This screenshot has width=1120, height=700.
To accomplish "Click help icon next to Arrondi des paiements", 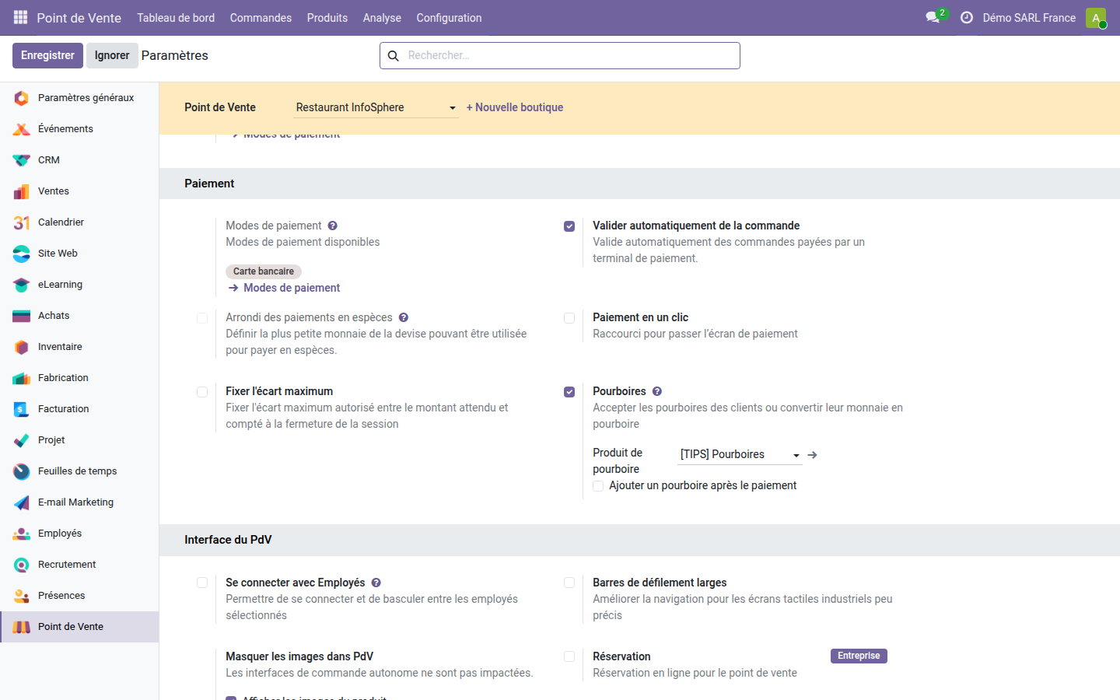I will pyautogui.click(x=404, y=317).
